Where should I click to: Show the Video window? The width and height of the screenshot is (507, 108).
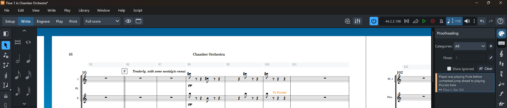pyautogui.click(x=347, y=21)
